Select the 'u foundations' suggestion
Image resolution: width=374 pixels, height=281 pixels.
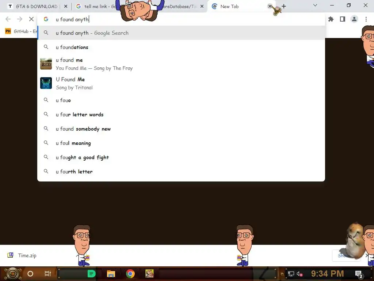click(x=181, y=47)
